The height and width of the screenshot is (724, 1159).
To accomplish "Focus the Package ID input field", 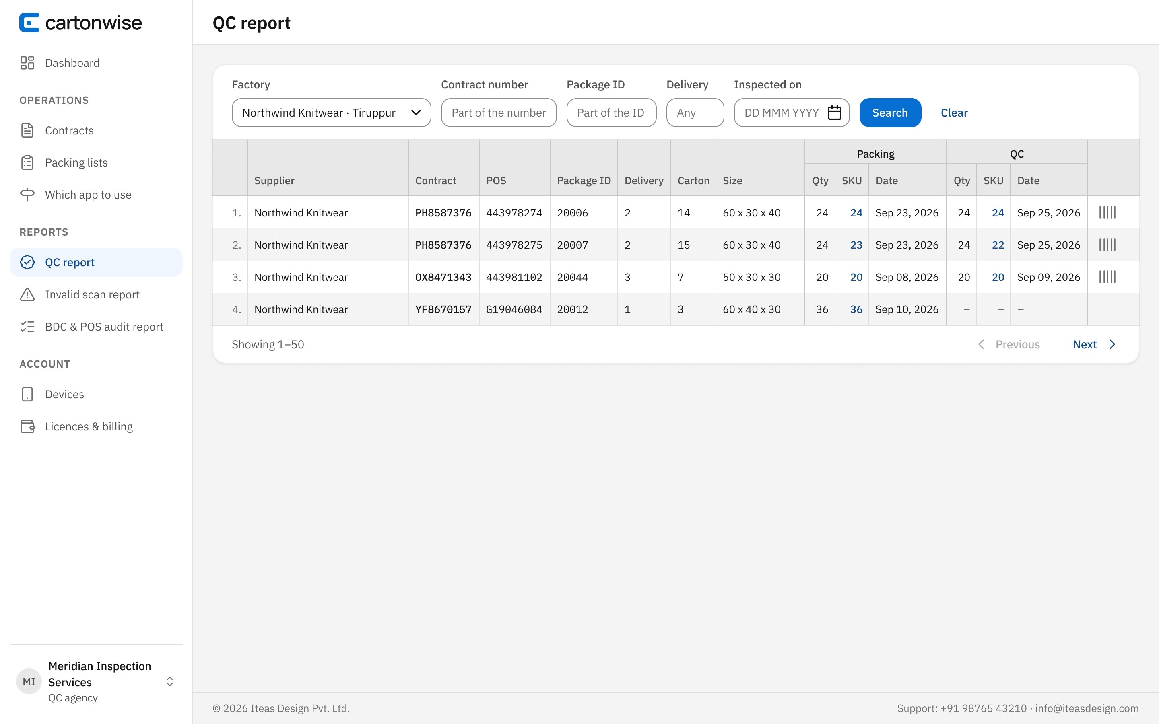I will [x=611, y=113].
